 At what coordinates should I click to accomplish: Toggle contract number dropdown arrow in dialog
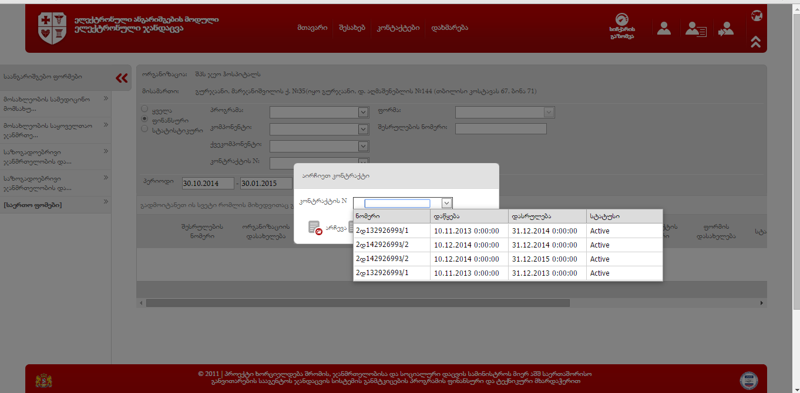click(446, 203)
